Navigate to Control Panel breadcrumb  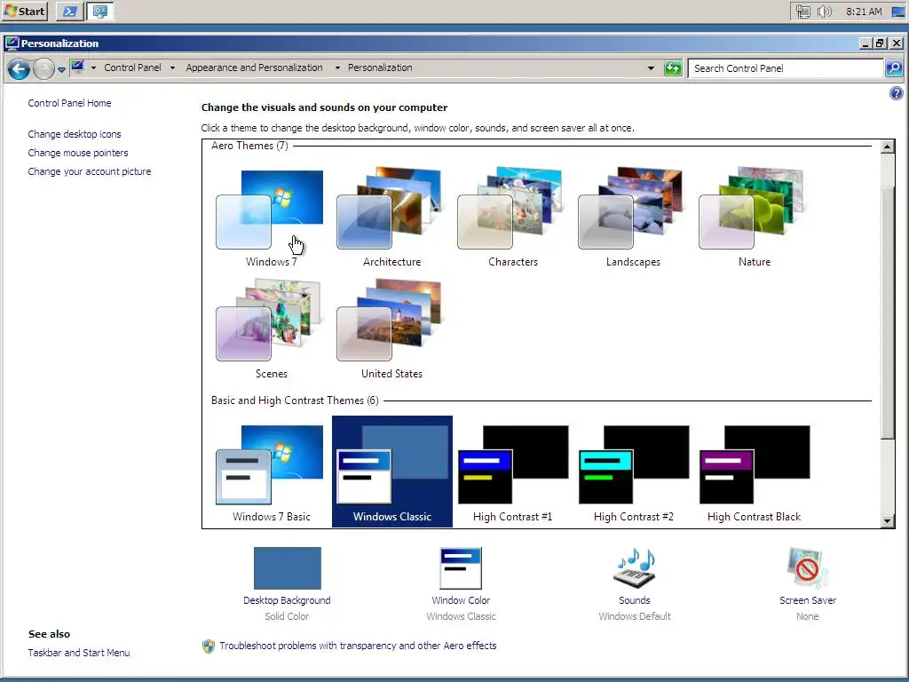coord(133,67)
